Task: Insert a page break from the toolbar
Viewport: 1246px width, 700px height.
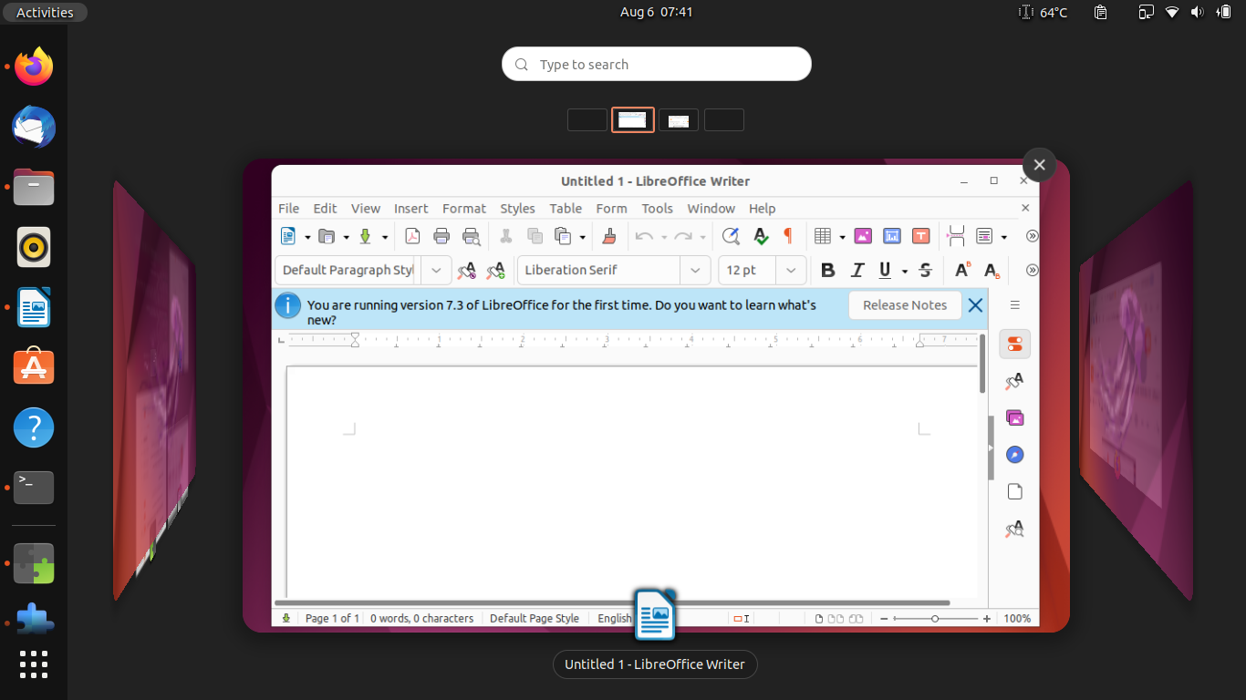Action: [956, 236]
